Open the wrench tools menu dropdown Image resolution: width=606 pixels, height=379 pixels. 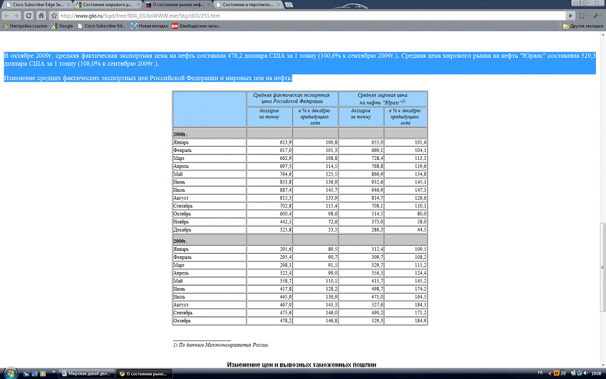click(598, 15)
